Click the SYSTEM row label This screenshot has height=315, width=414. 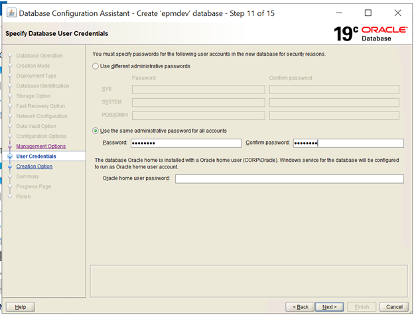click(111, 102)
